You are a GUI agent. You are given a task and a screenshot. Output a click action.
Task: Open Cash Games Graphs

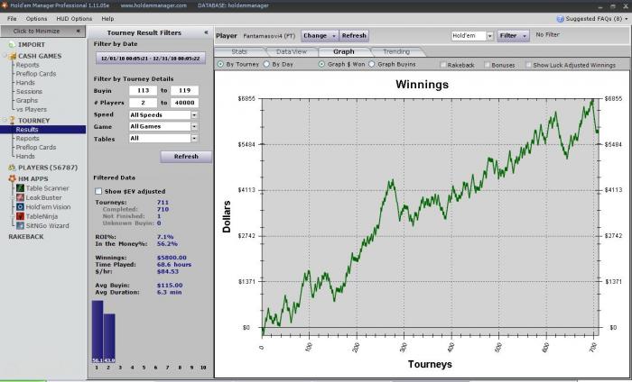[x=26, y=101]
